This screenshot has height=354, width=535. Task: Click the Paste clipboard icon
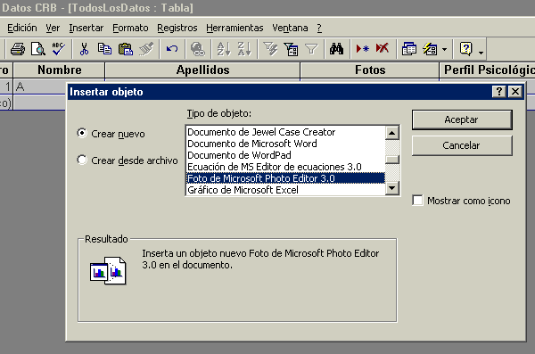[x=125, y=49]
